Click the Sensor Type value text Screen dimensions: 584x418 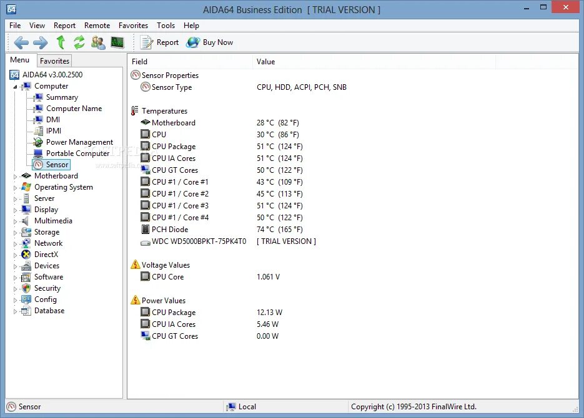pyautogui.click(x=301, y=87)
